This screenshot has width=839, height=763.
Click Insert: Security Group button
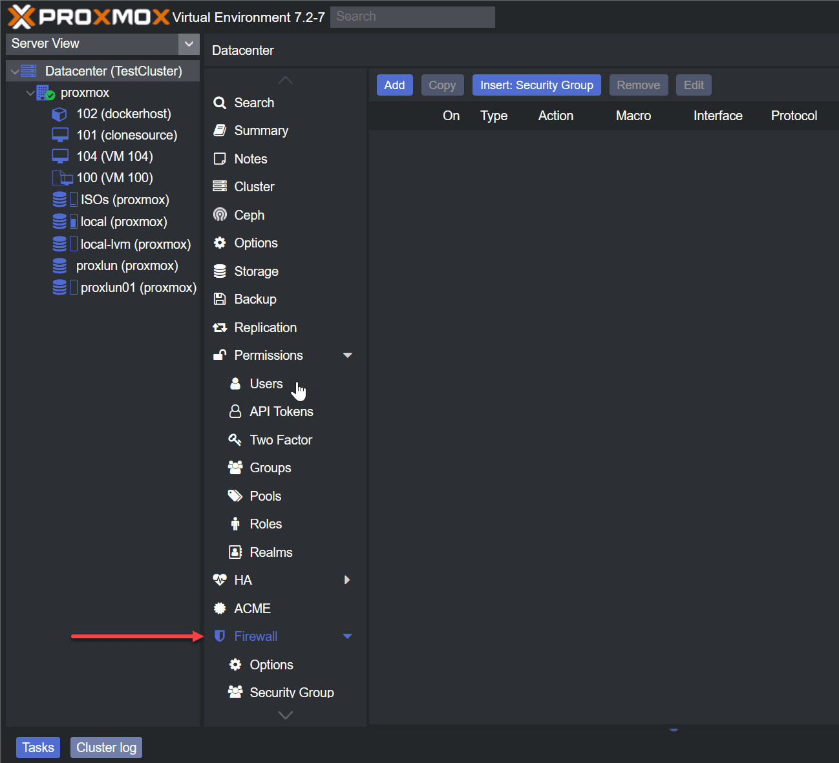(x=536, y=85)
